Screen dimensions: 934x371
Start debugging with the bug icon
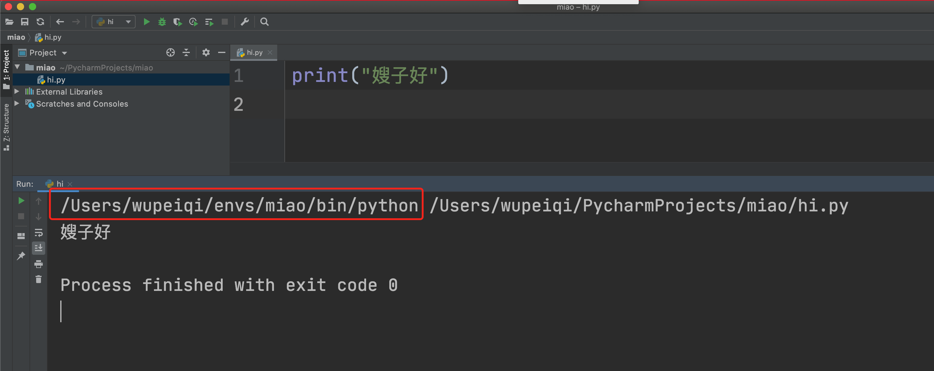pyautogui.click(x=162, y=22)
